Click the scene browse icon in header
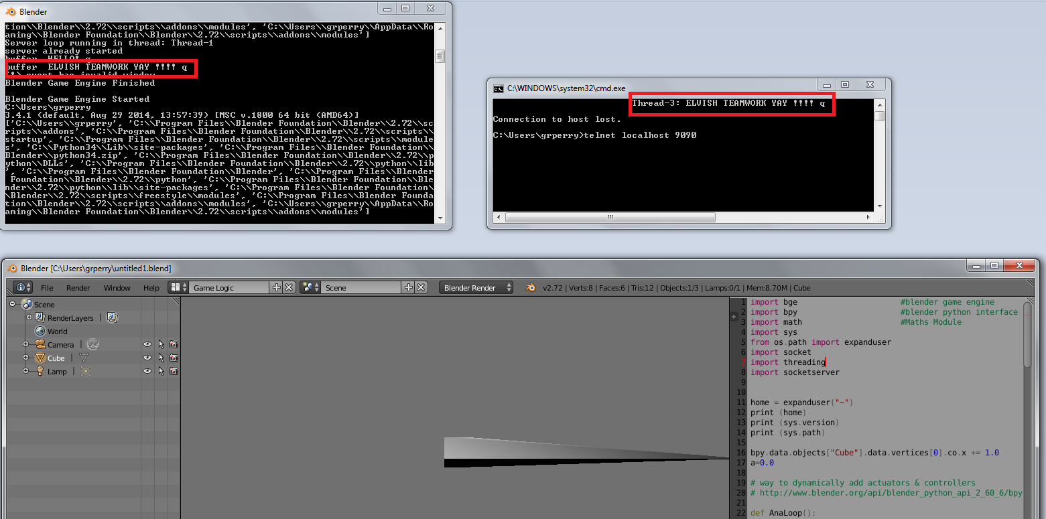 point(310,287)
